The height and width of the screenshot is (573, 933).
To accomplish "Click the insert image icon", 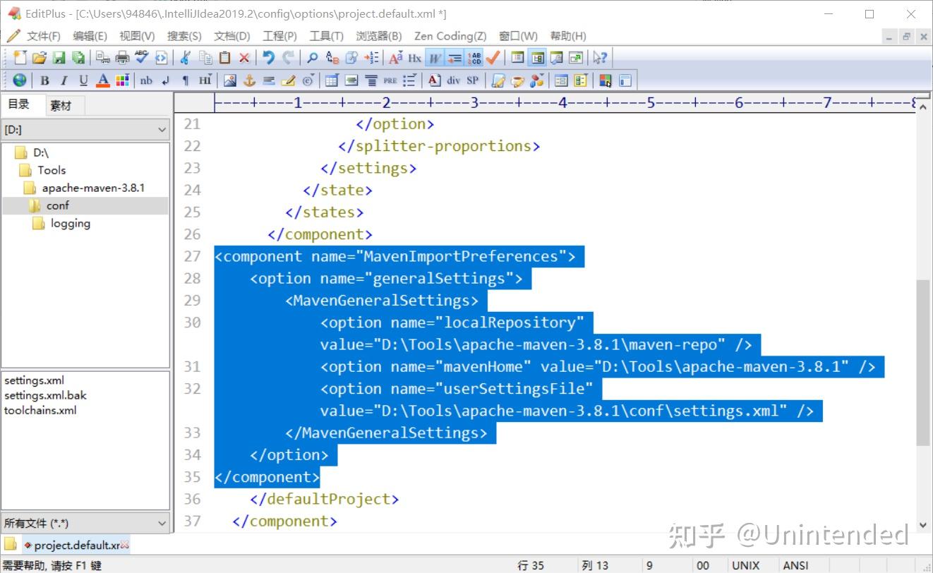I will 229,80.
